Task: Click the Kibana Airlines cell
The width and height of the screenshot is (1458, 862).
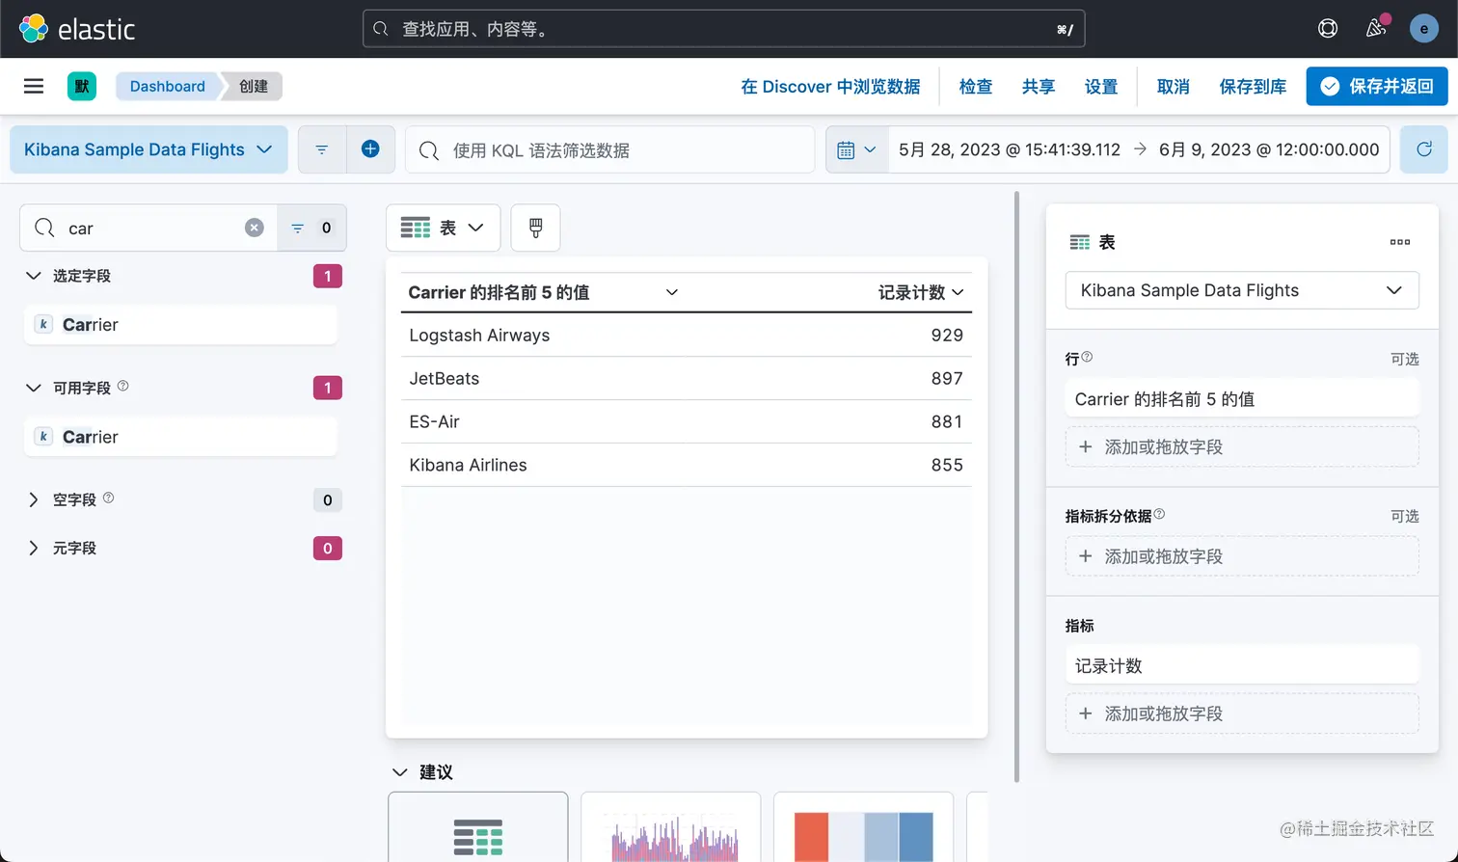Action: 468,465
